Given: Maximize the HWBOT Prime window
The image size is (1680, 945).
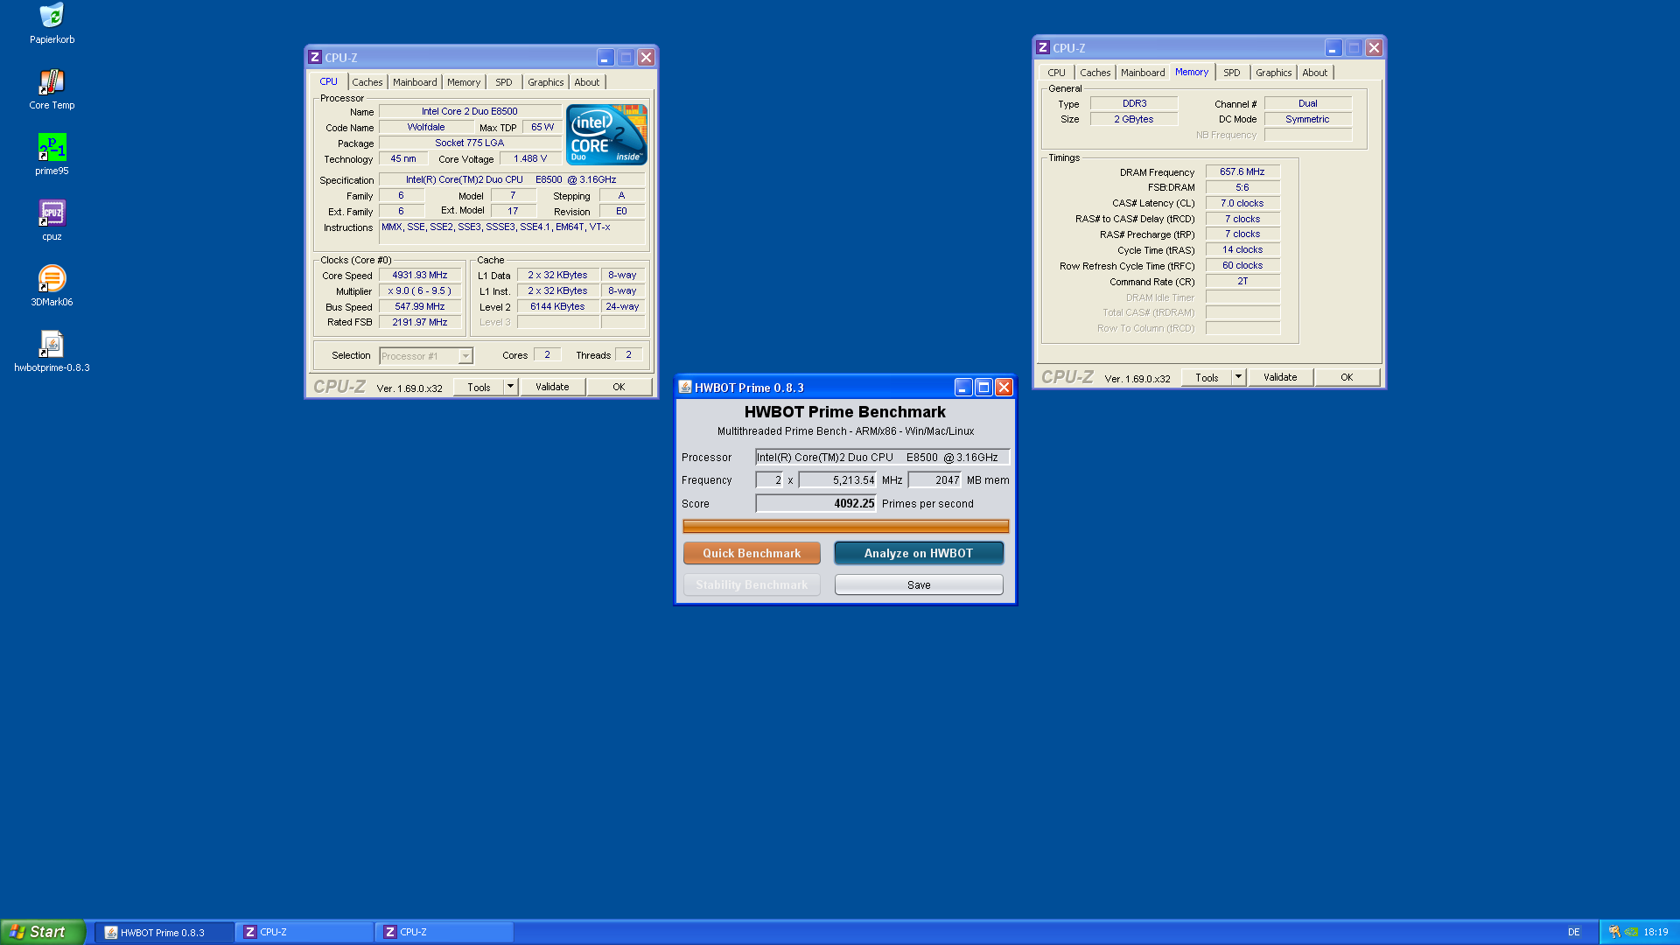Looking at the screenshot, I should coord(983,388).
